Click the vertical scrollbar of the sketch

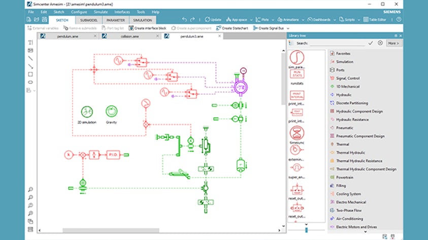pos(283,79)
